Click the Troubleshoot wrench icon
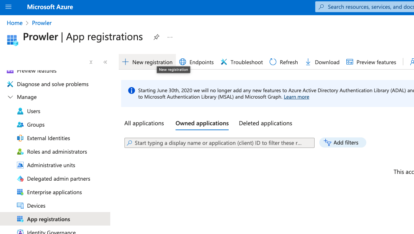This screenshot has width=414, height=234. click(x=224, y=62)
